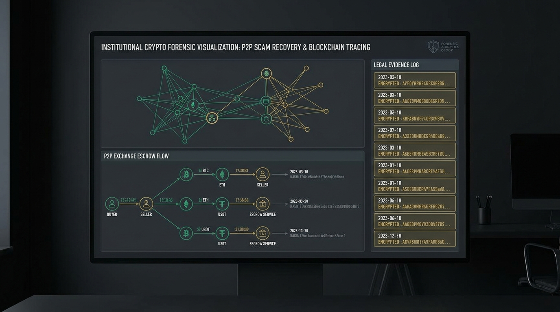
Task: Click the Bitcoin icon in the top flow row
Action: pos(186,174)
